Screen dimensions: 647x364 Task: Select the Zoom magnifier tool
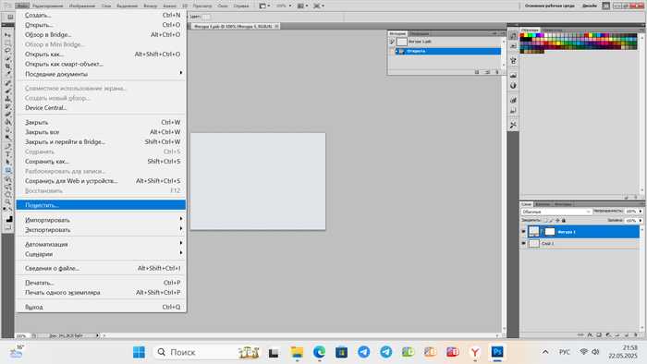click(7, 202)
